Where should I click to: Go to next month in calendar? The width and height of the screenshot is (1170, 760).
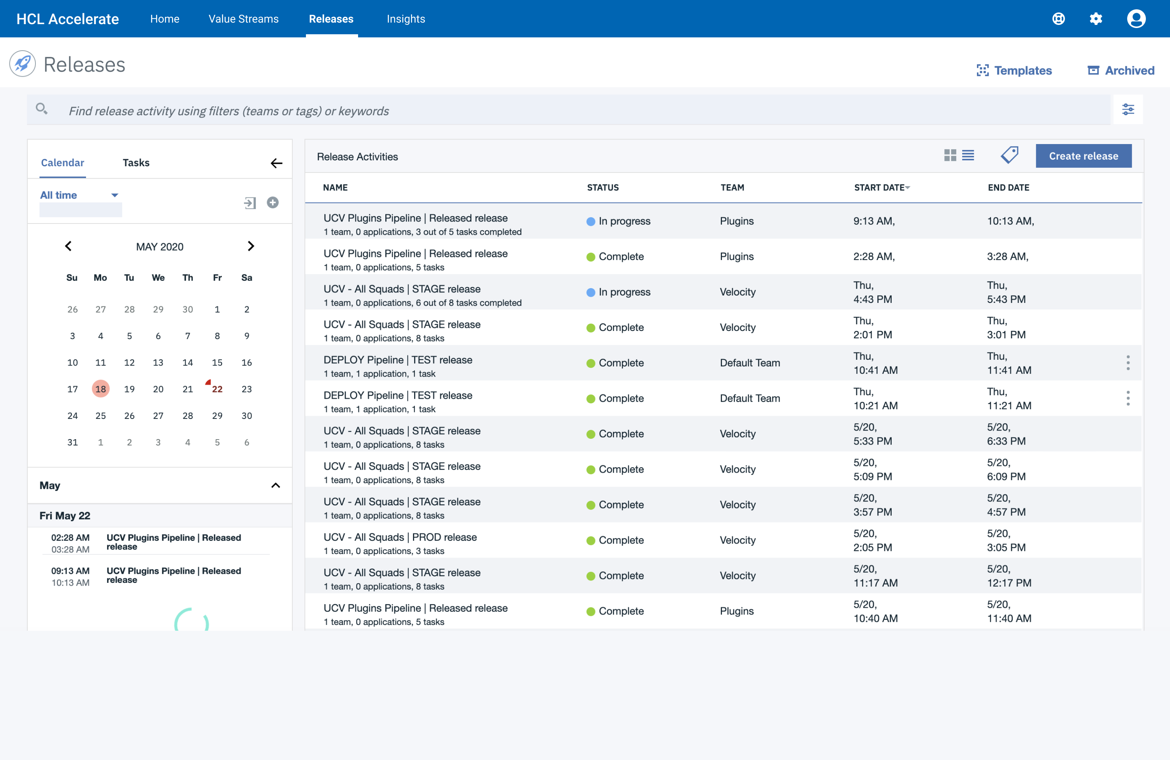(251, 246)
